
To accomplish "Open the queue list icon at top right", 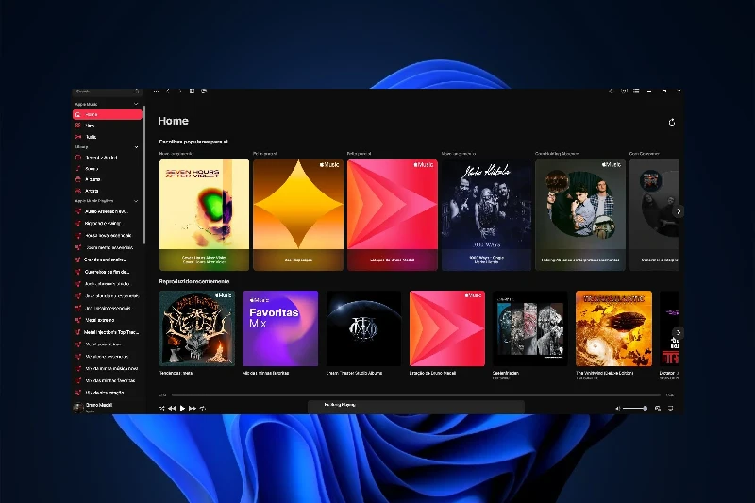I will (636, 92).
